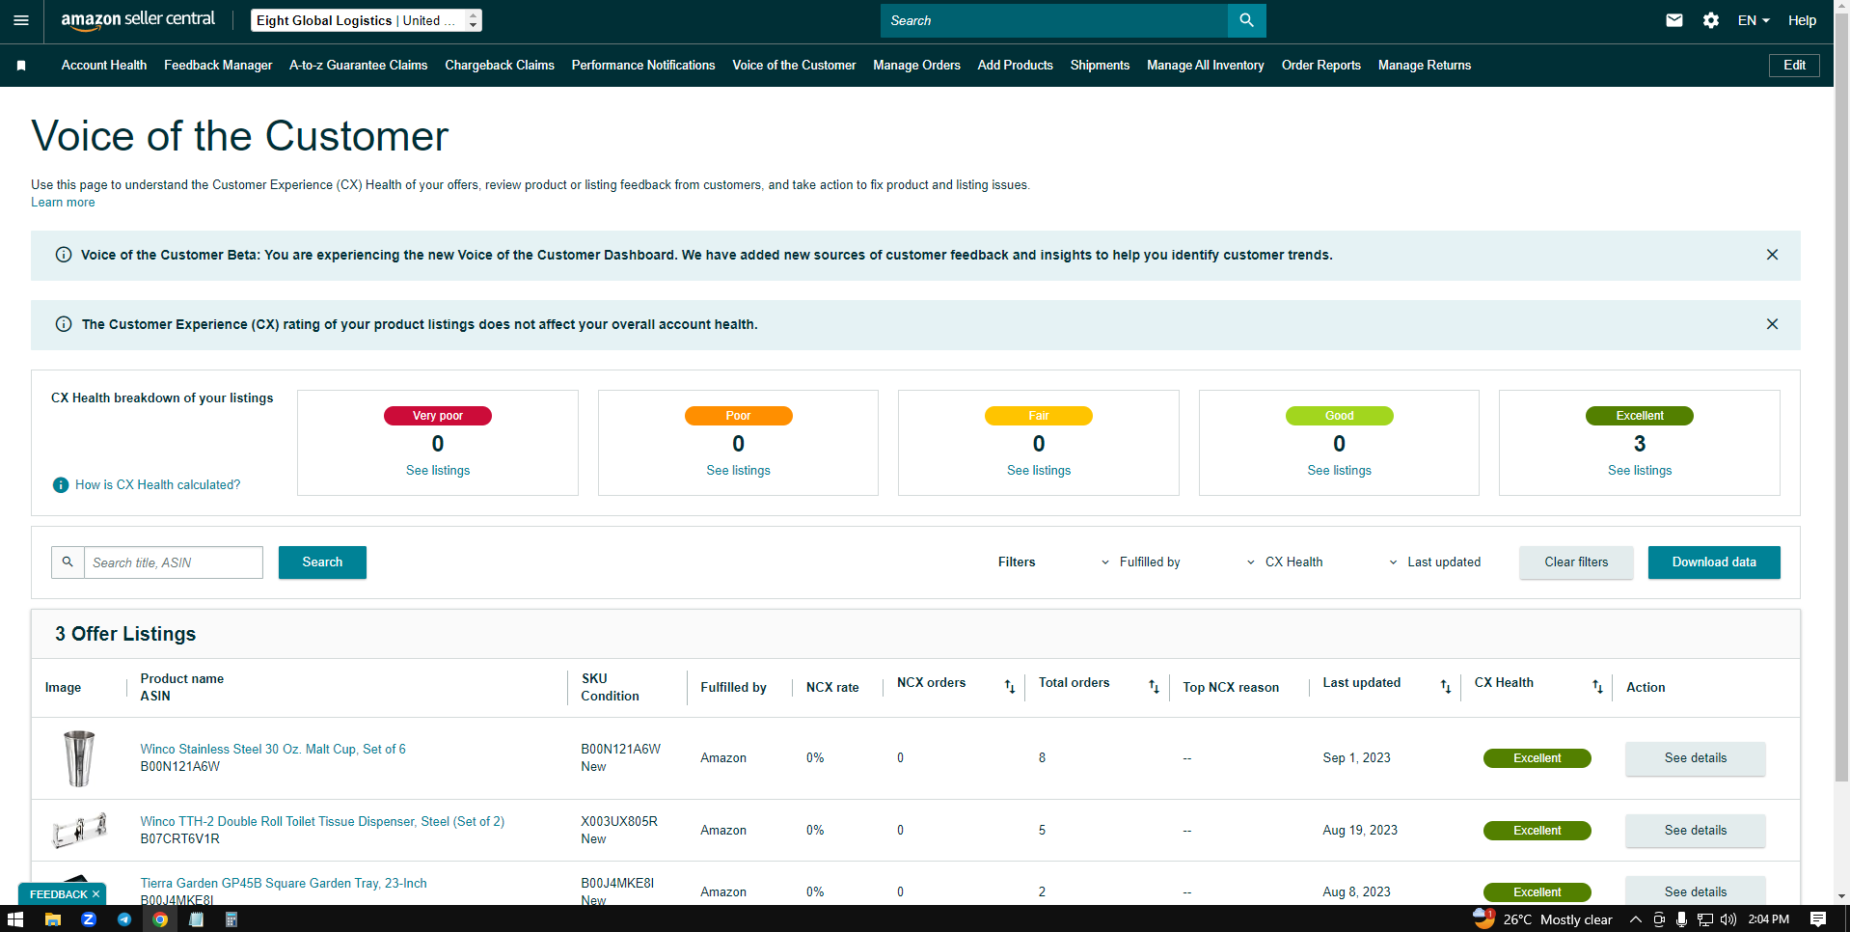Viewport: 1850px width, 932px height.
Task: Open Calculator from the taskbar
Action: [231, 919]
